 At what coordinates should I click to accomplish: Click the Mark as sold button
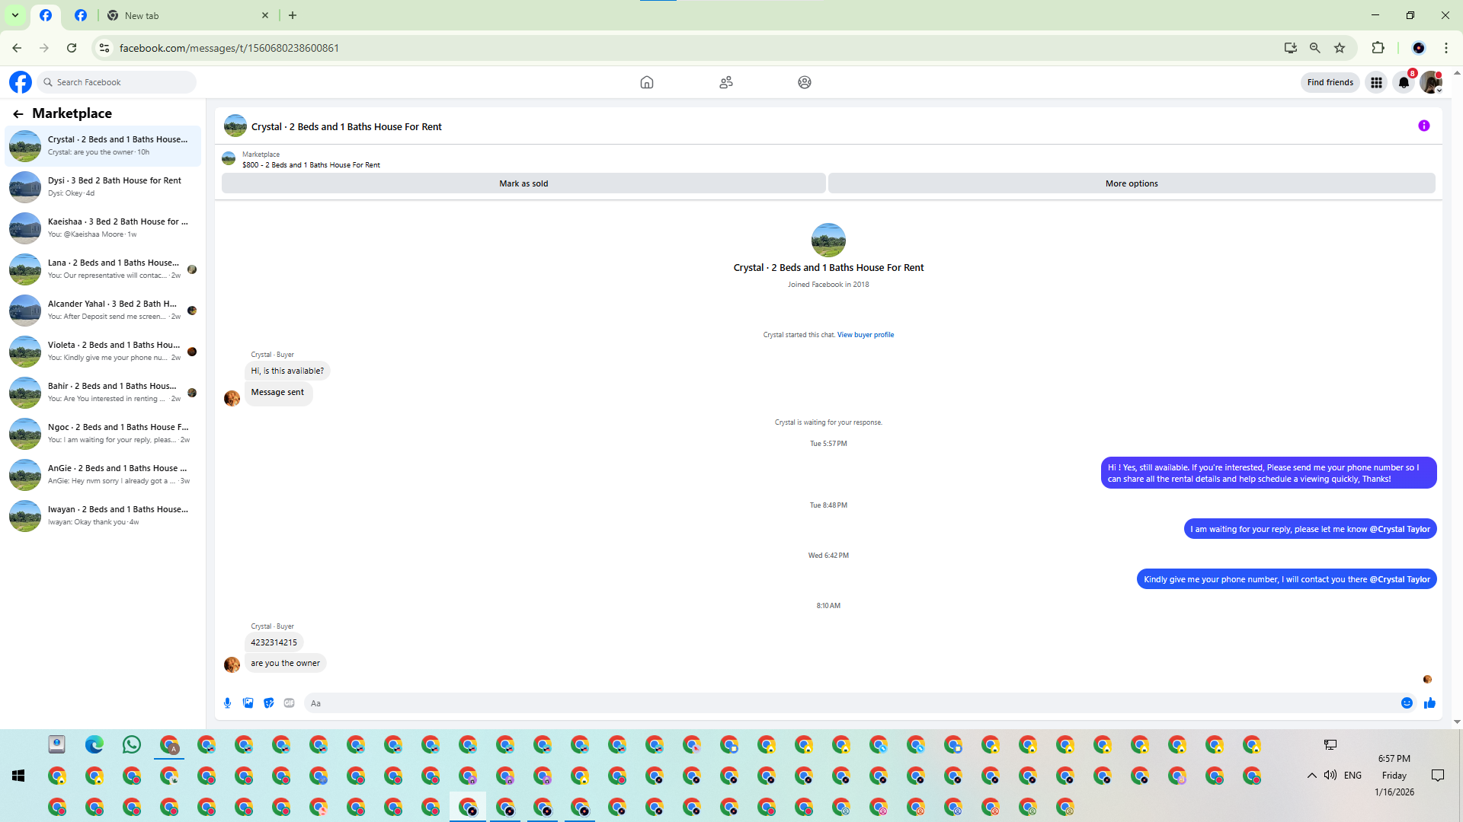click(x=523, y=183)
